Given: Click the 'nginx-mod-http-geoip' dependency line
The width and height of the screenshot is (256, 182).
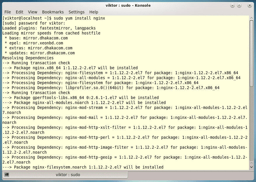Looking at the screenshot, I should tap(125, 160).
